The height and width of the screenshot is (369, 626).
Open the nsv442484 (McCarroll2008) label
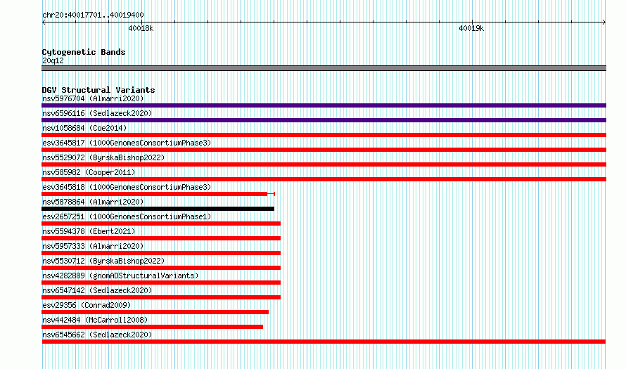[x=95, y=320]
